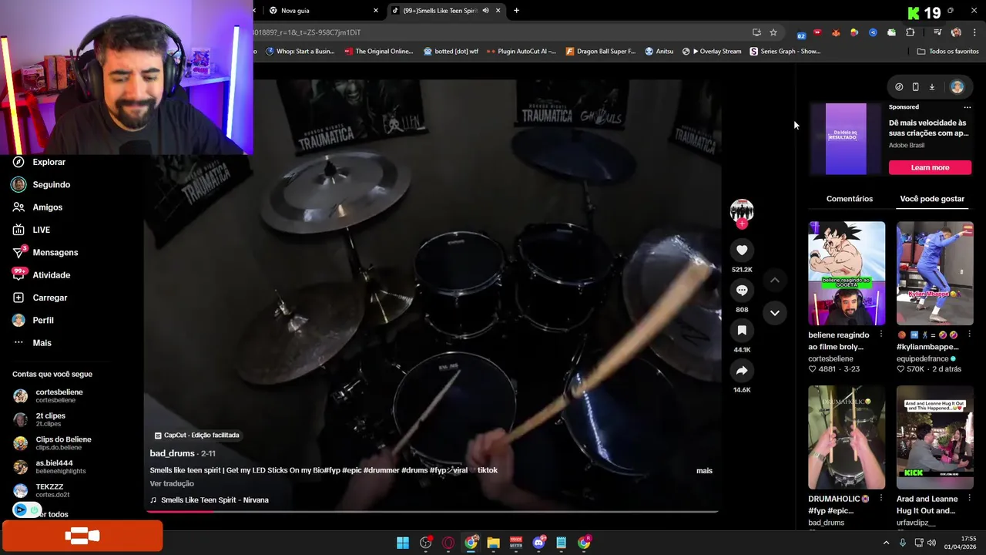Viewport: 986px width, 555px height.
Task: Click the CapCut Edição facilitada tag
Action: click(x=196, y=436)
